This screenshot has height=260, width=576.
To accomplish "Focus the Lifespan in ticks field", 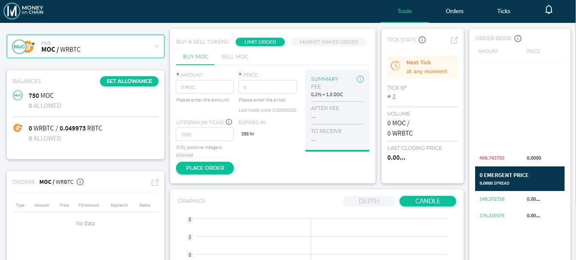I will [205, 134].
